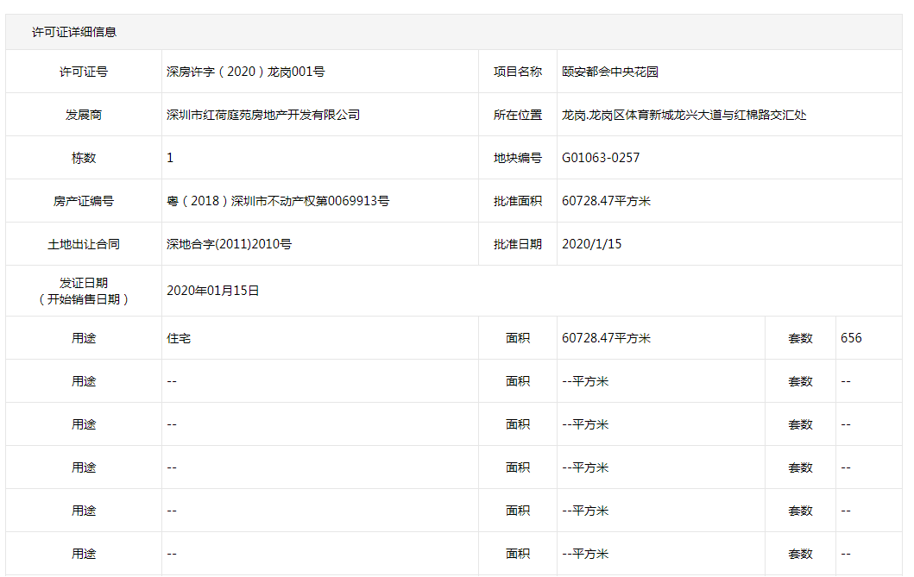The height and width of the screenshot is (577, 914).
Task: Click the 土地出让合同 label
Action: 84,244
